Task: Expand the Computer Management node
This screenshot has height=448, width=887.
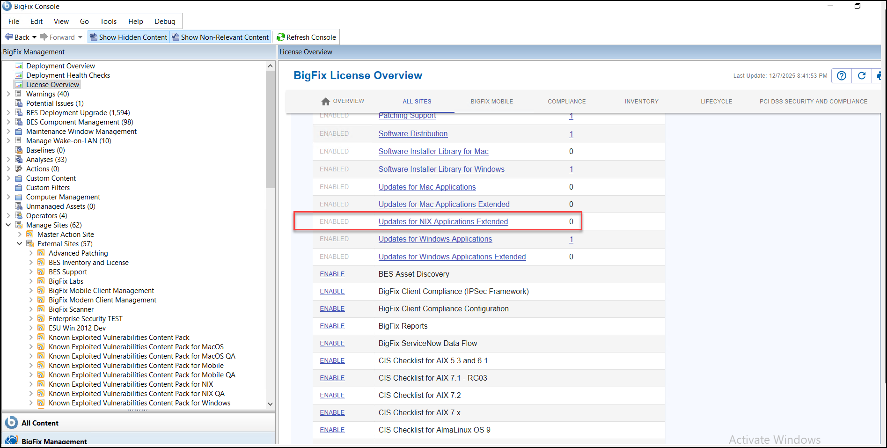Action: 8,197
